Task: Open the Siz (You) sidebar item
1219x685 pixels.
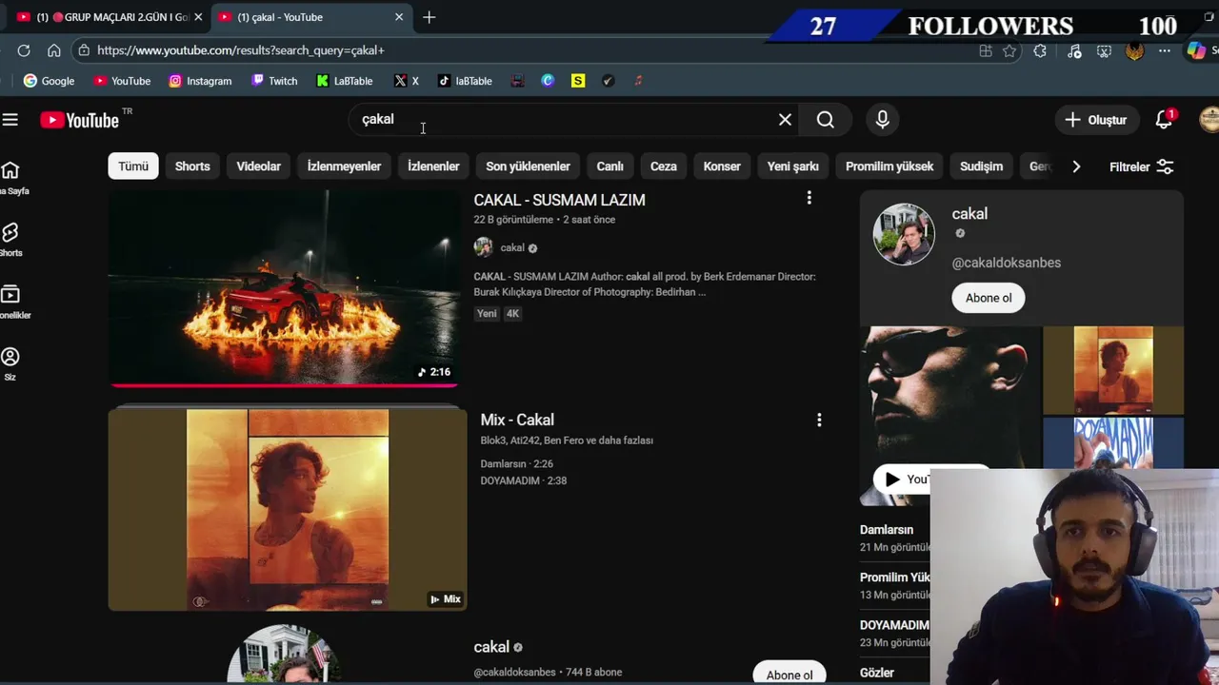Action: pyautogui.click(x=10, y=364)
